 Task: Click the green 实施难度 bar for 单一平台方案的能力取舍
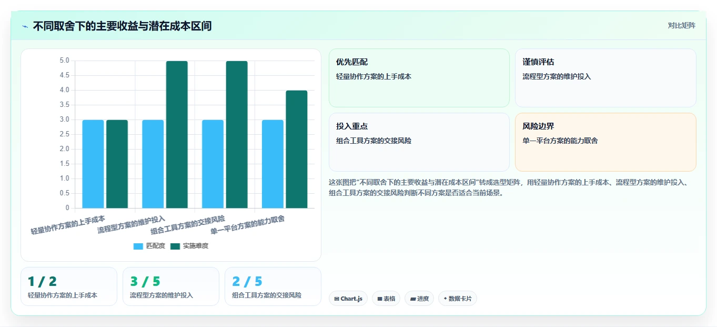click(x=297, y=149)
